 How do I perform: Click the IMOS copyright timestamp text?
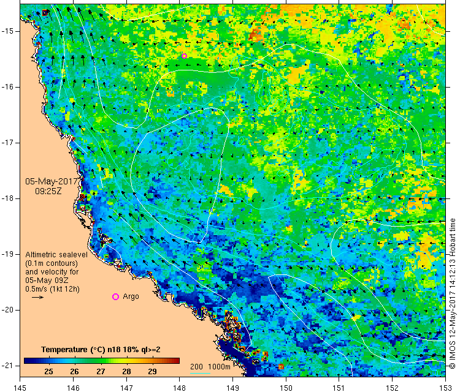coord(453,293)
